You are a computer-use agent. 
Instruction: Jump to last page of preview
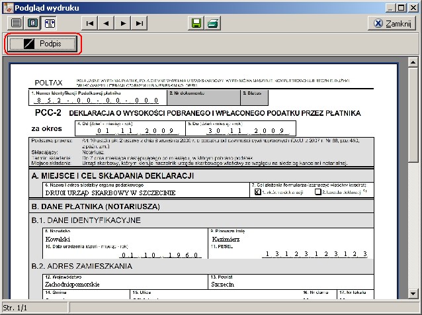click(x=140, y=22)
